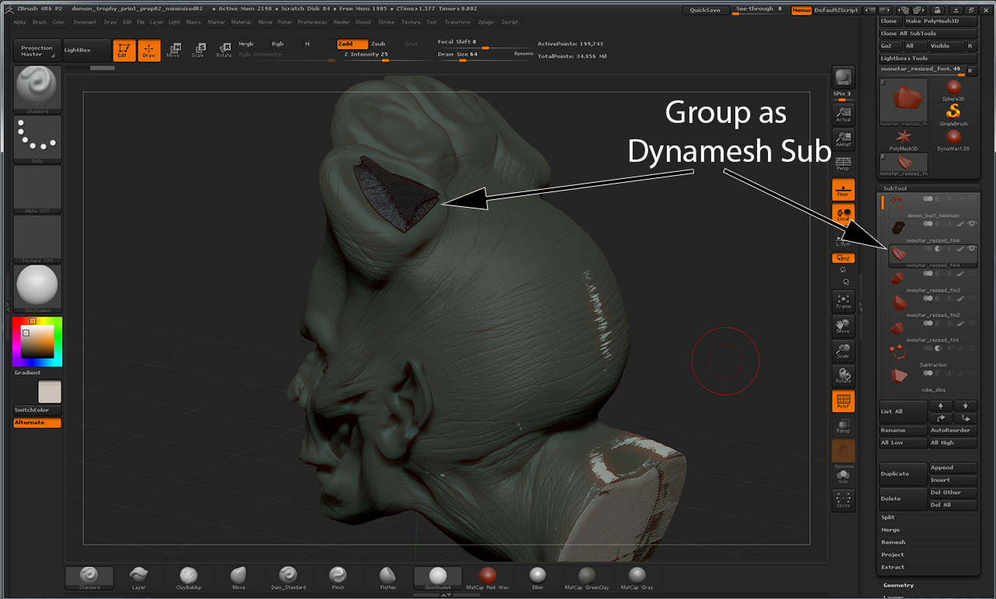This screenshot has width=996, height=599.
Task: Click the right shelf Scale canvas icon
Action: (x=843, y=351)
